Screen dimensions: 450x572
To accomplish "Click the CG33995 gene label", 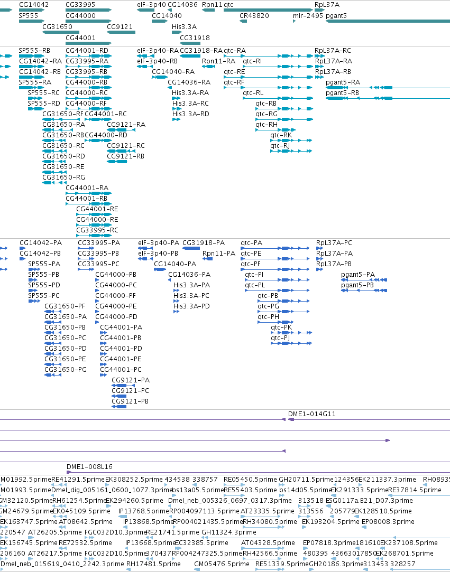I will click(80, 5).
